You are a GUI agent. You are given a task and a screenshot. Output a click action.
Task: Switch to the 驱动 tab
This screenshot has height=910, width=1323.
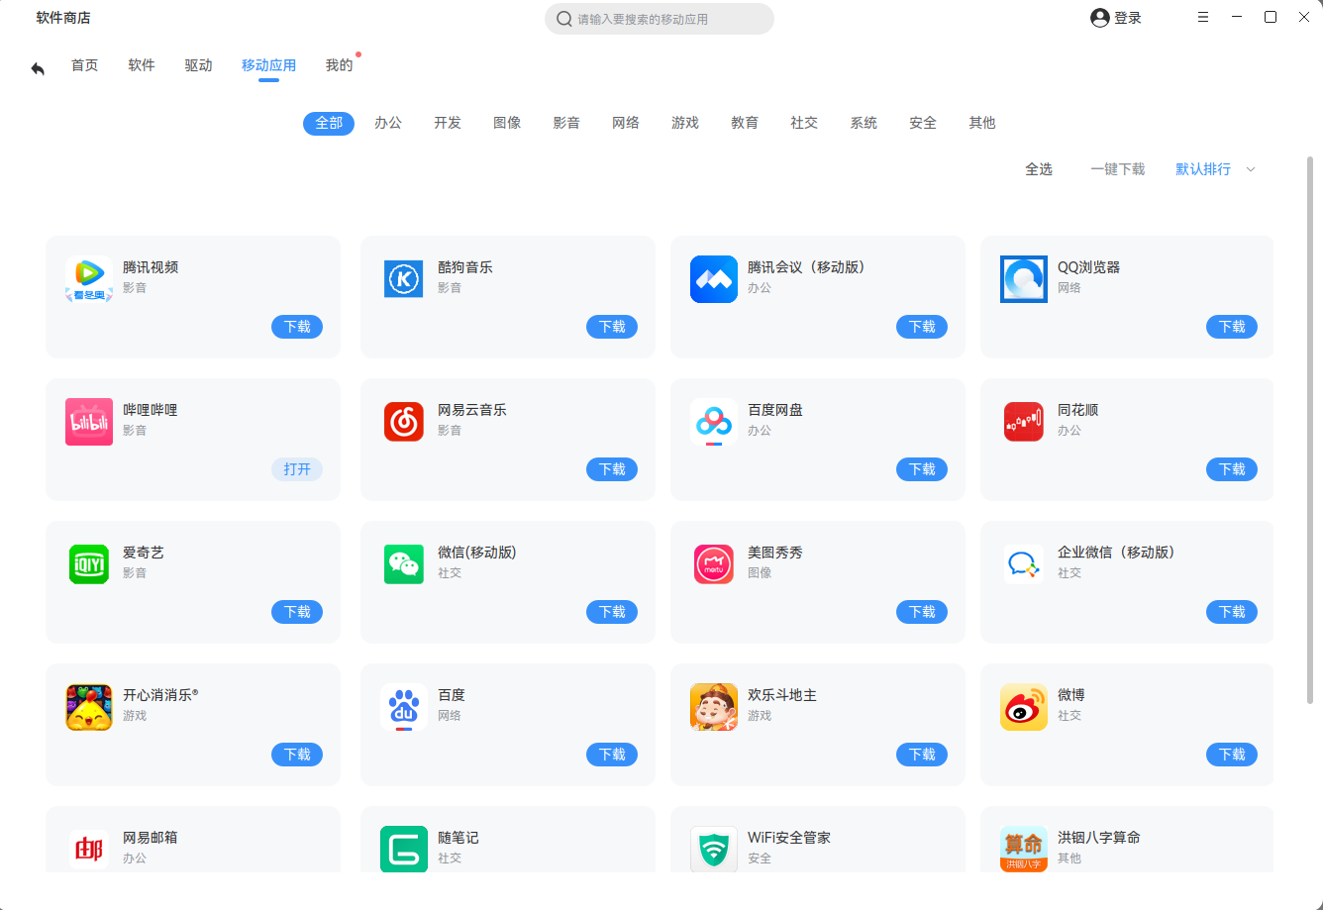[198, 65]
